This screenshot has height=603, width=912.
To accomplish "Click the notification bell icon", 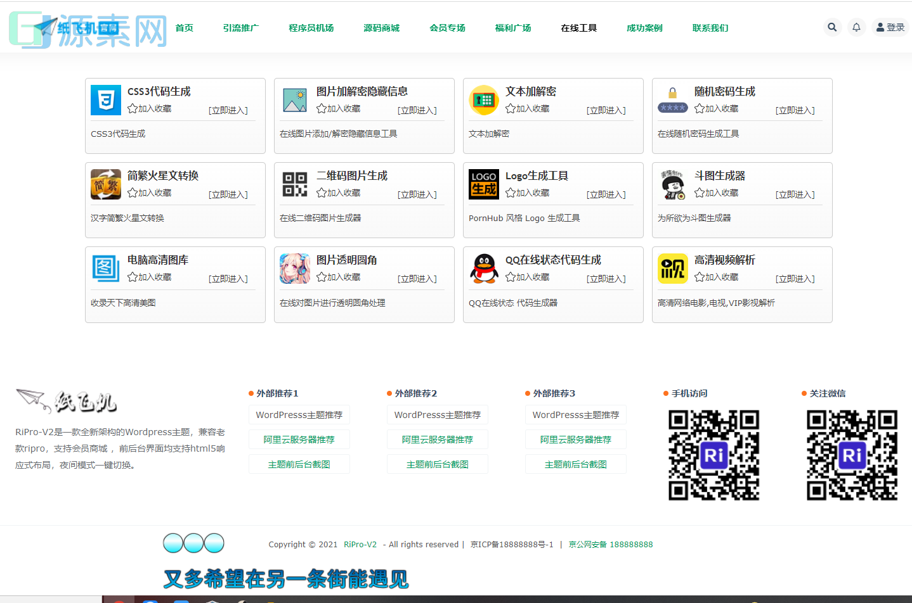I will pos(856,27).
